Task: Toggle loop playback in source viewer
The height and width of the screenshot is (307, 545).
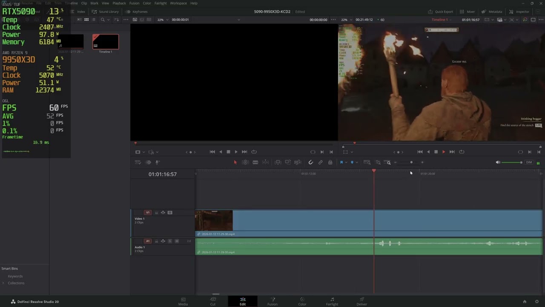Action: click(254, 152)
